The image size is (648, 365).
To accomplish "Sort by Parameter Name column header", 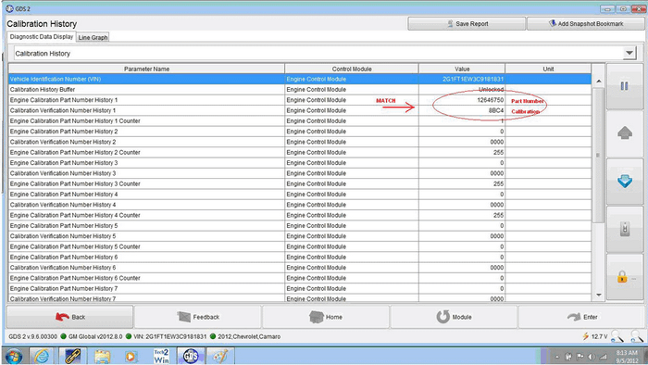I will 146,69.
